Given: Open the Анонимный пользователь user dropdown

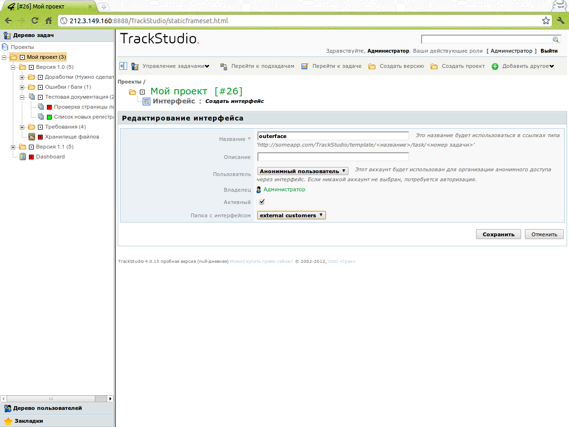Looking at the screenshot, I should coord(303,171).
